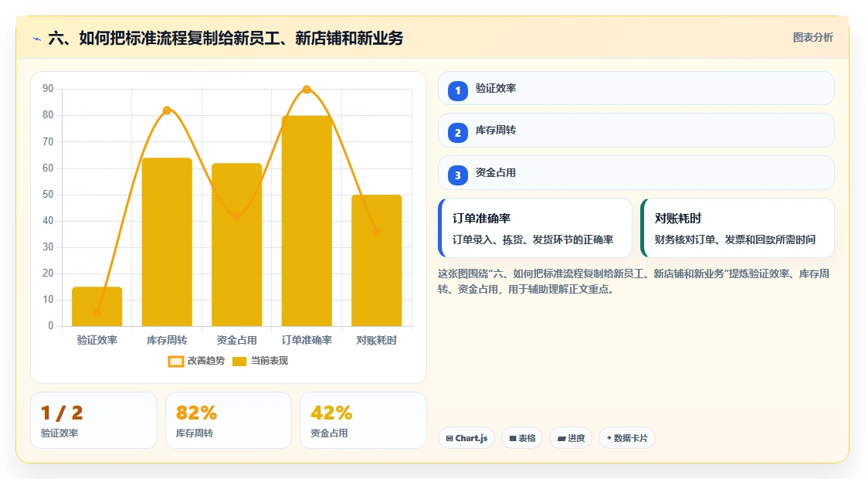
Task: Click the trend line point on 资金占用 bar
Action: (236, 216)
